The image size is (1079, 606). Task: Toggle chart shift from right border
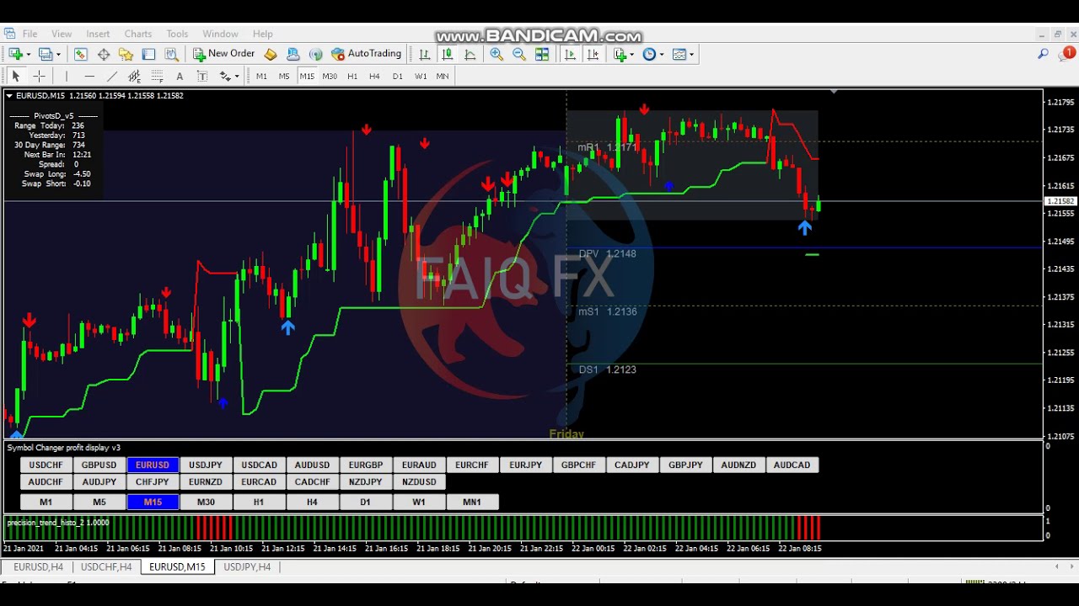(x=593, y=54)
